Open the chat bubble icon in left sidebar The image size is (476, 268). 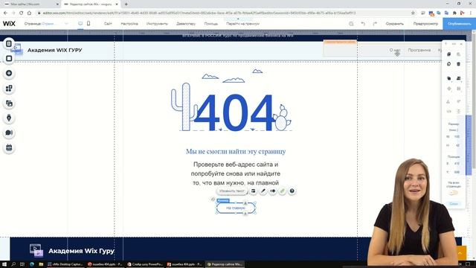(x=9, y=133)
